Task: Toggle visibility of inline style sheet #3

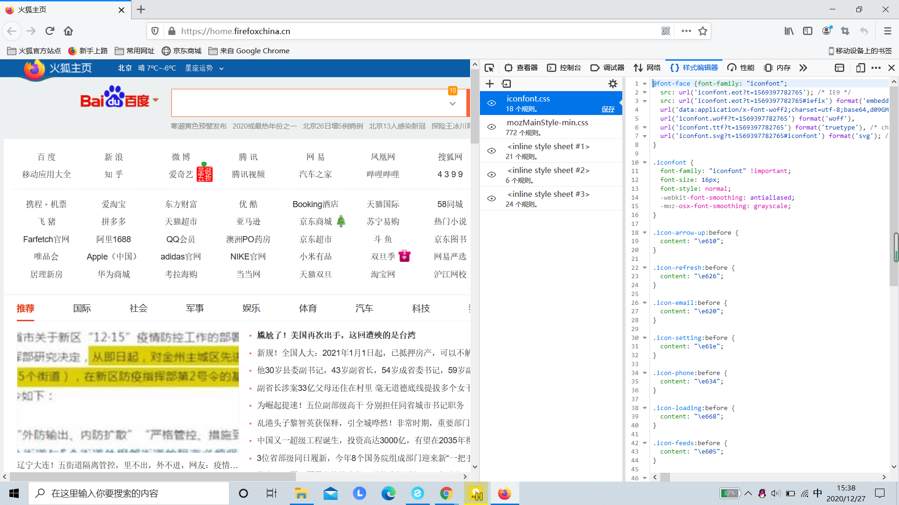Action: click(x=492, y=198)
